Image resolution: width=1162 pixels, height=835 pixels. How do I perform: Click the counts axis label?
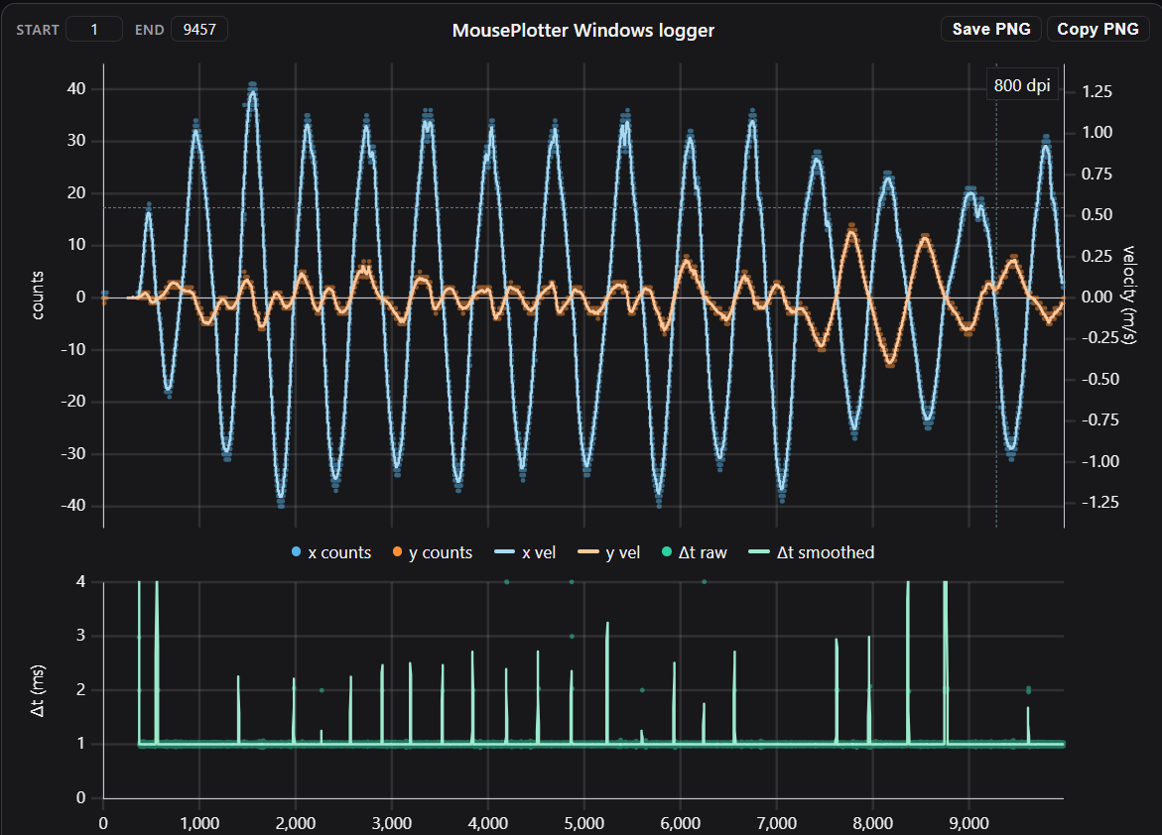pos(37,296)
